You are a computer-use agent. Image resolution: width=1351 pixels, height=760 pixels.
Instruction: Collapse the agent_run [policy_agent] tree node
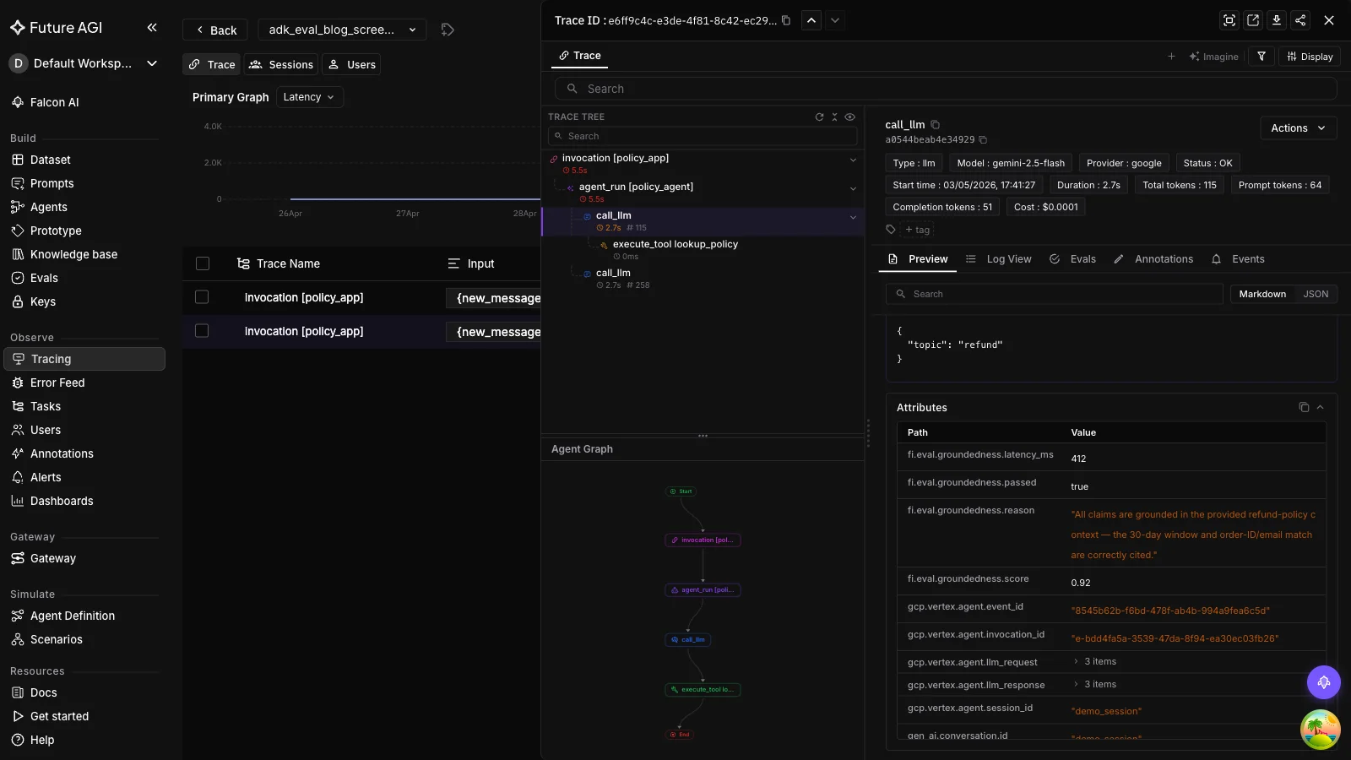point(853,188)
